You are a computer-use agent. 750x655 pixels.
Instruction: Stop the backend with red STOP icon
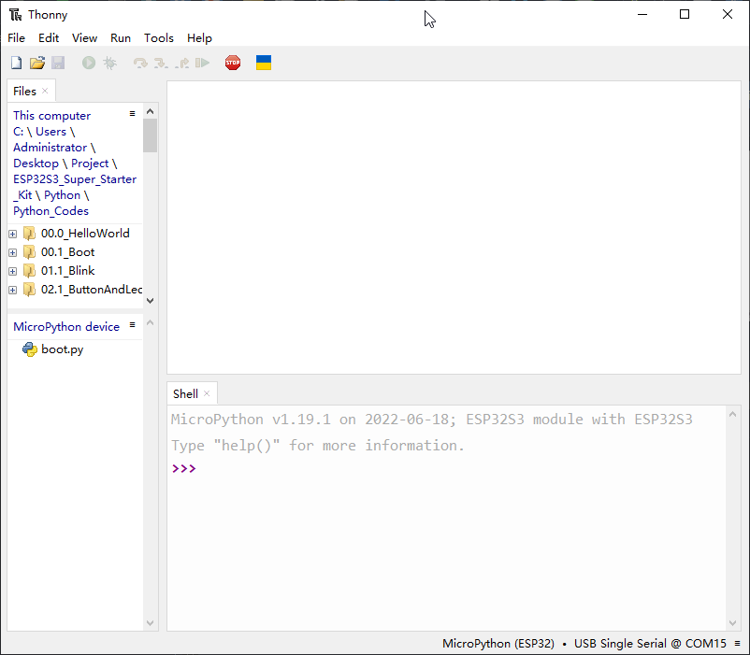pyautogui.click(x=233, y=63)
